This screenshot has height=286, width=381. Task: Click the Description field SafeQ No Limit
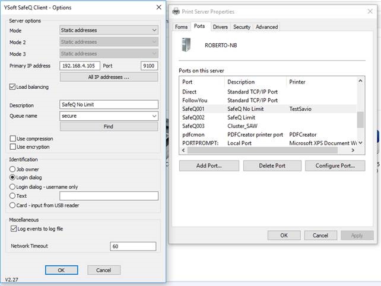109,104
